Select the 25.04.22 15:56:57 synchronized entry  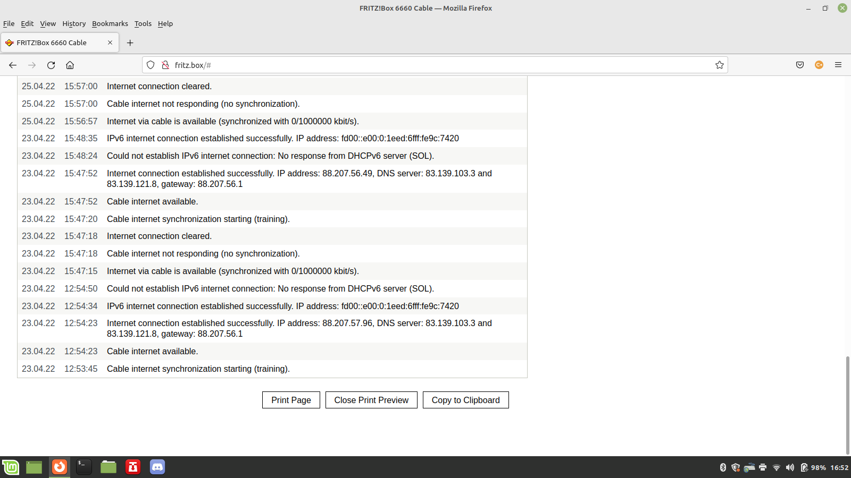click(x=272, y=121)
